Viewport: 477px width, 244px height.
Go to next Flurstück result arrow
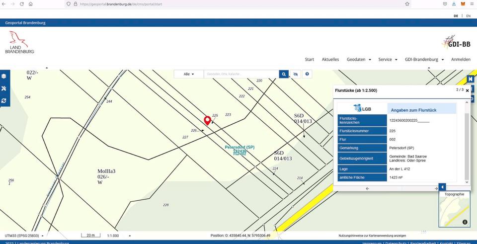(436, 188)
